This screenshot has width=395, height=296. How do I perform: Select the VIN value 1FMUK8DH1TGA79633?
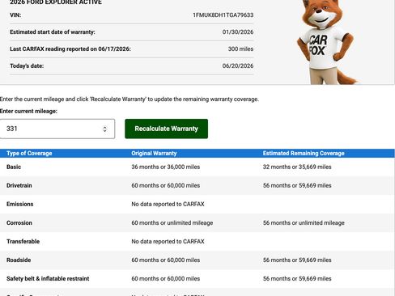(223, 15)
